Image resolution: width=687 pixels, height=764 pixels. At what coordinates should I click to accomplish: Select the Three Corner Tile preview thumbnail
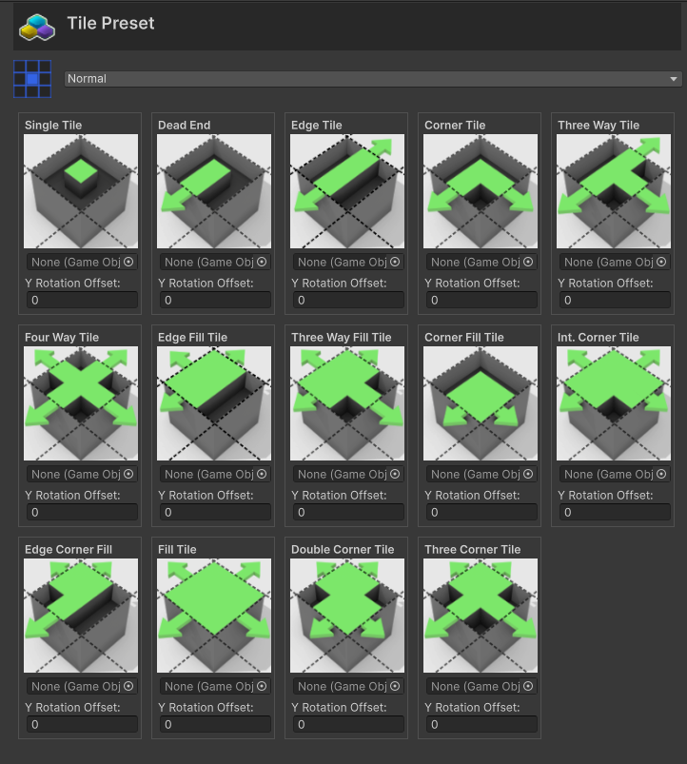click(481, 616)
